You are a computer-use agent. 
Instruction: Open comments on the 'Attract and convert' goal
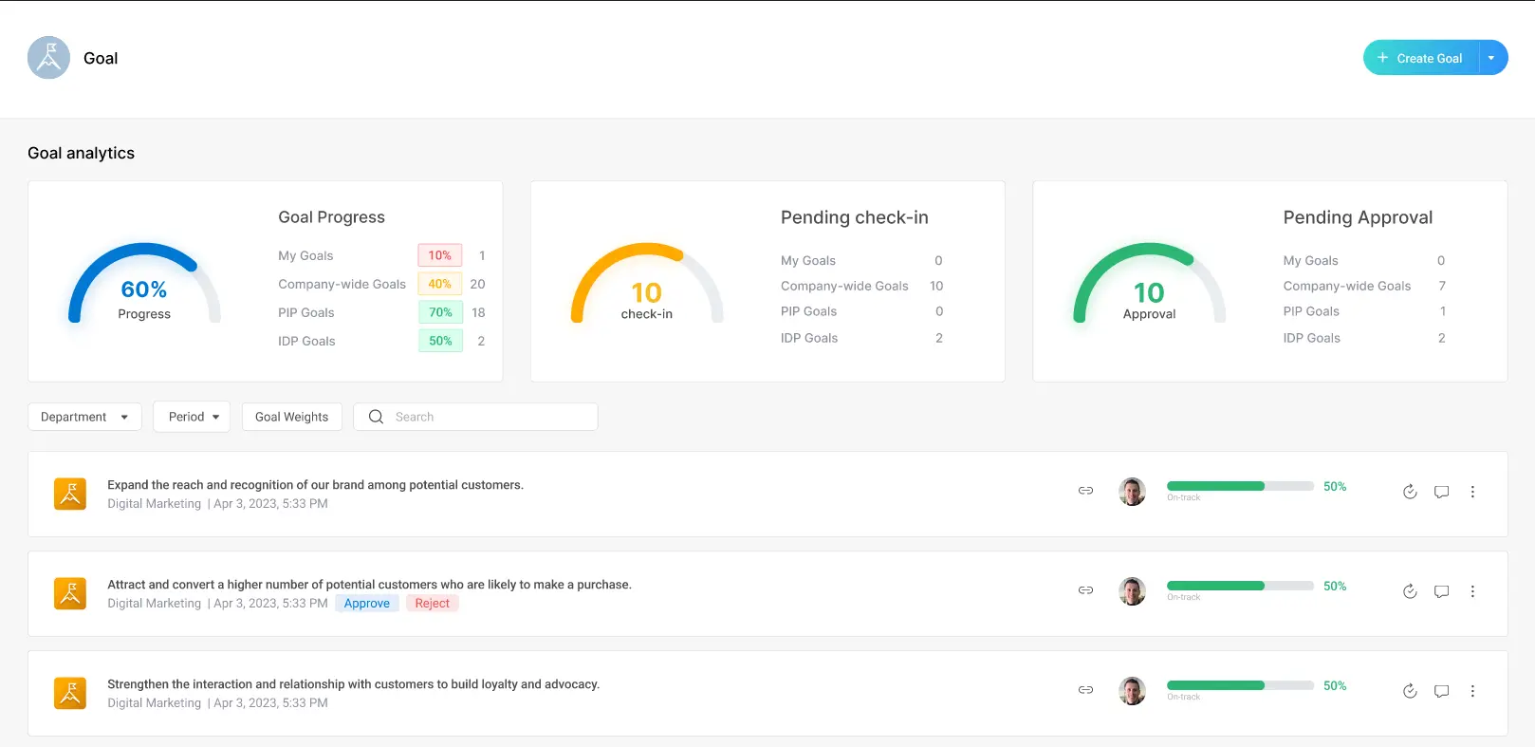click(1441, 591)
